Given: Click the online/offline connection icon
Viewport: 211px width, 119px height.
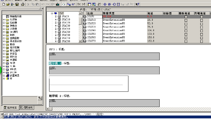Looking at the screenshot, I should [x=69, y=5].
